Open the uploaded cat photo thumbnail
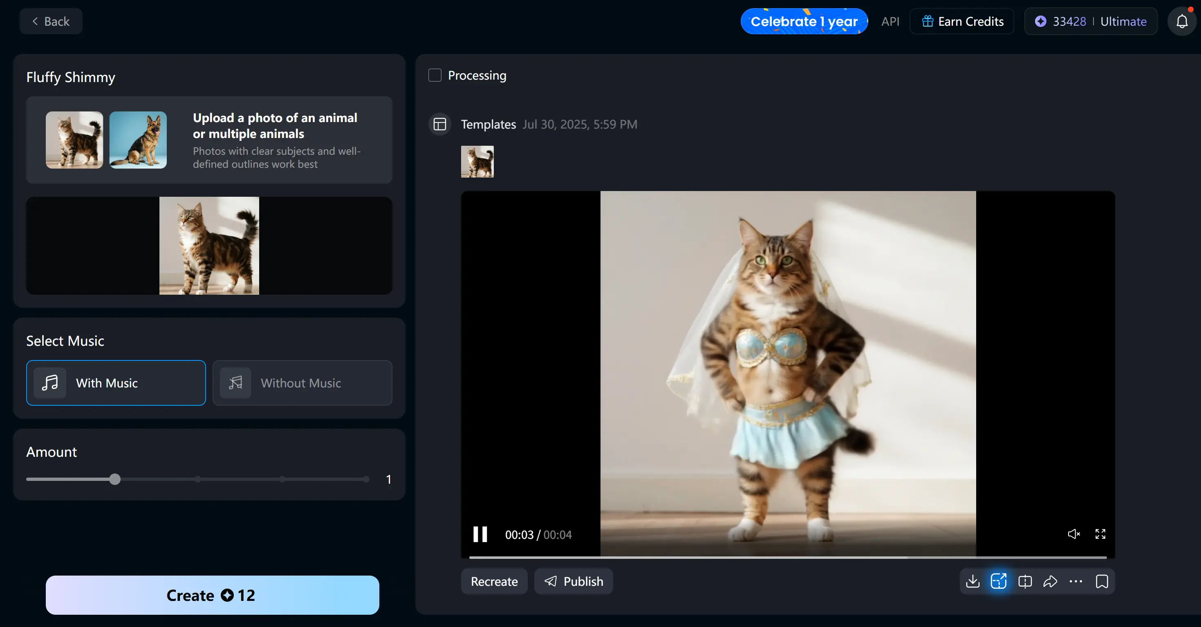 pyautogui.click(x=477, y=162)
